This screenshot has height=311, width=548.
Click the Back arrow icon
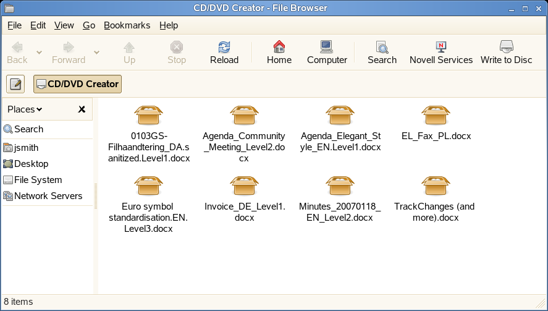click(17, 47)
